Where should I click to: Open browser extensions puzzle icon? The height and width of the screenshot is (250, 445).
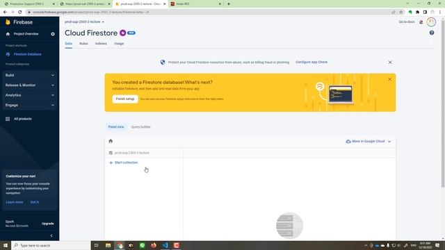(417, 12)
